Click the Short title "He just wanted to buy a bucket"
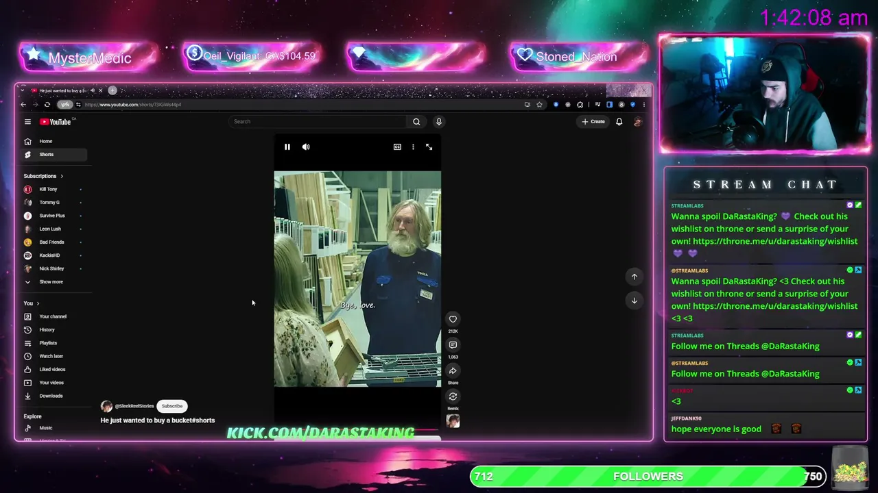The image size is (878, 493). pos(158,420)
